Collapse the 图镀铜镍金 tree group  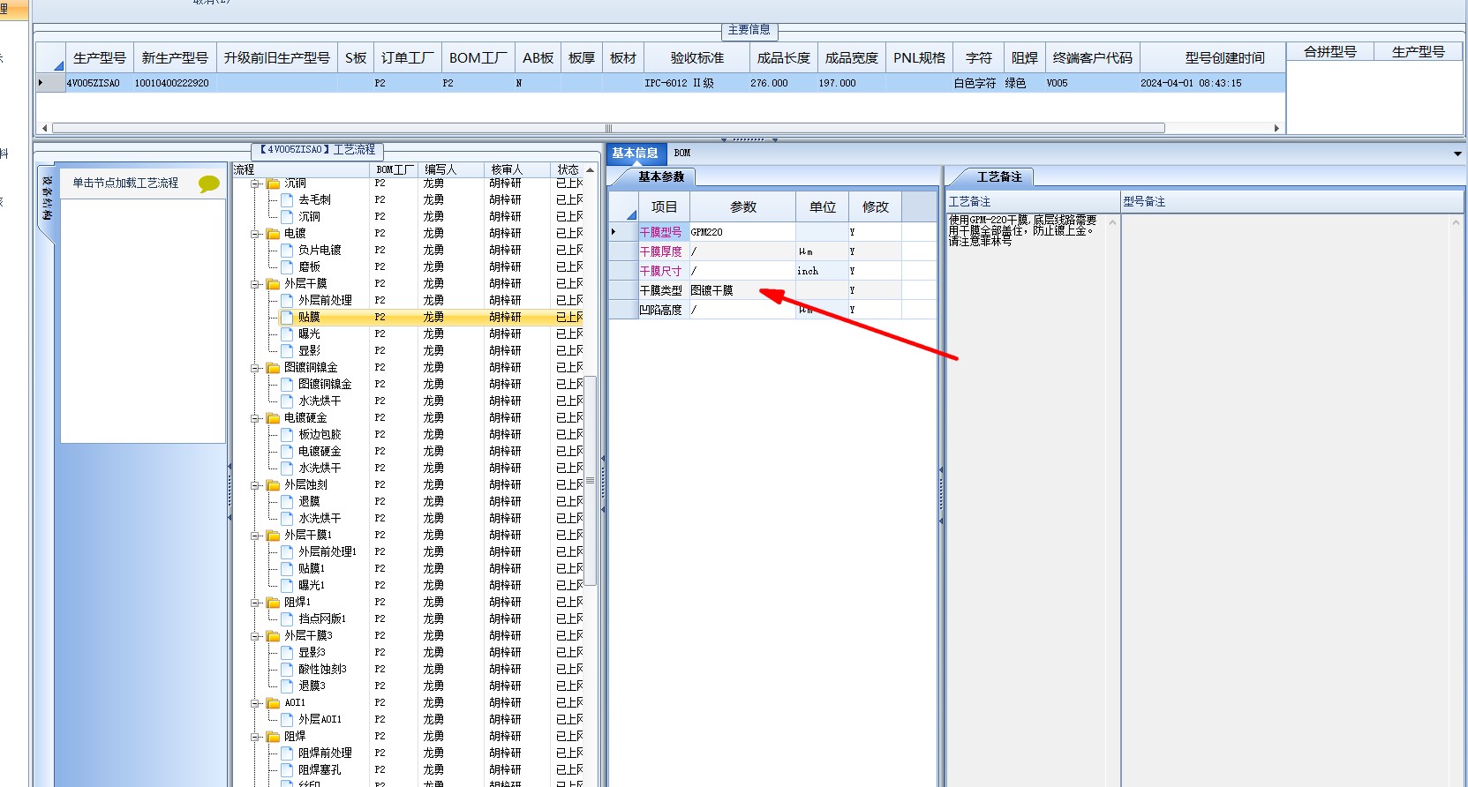[255, 368]
